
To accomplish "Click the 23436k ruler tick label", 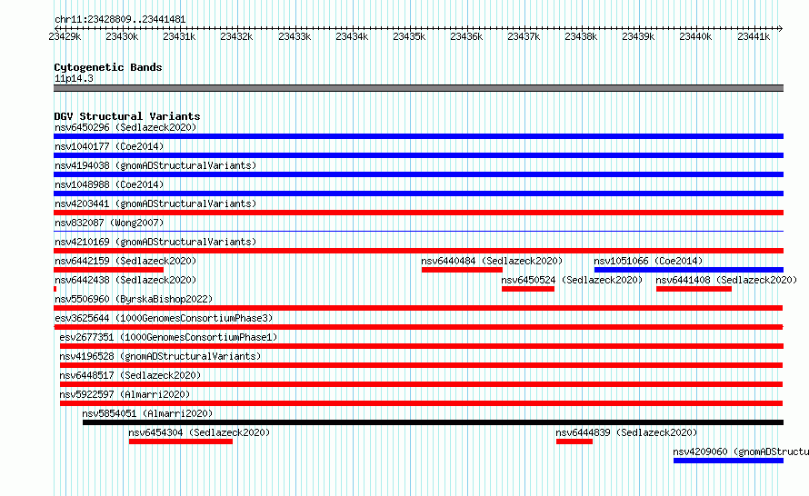I will pos(466,36).
